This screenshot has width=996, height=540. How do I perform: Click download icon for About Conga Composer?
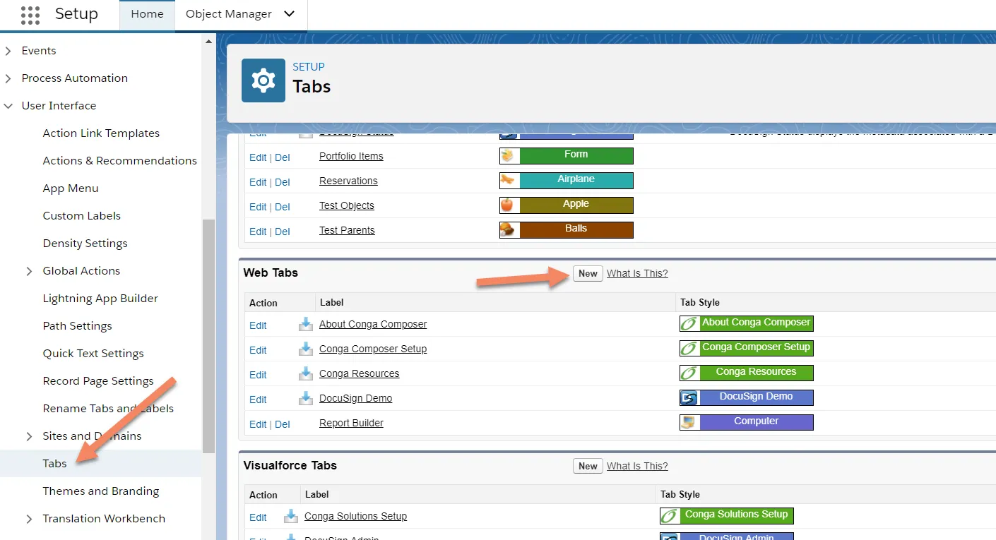coord(306,324)
